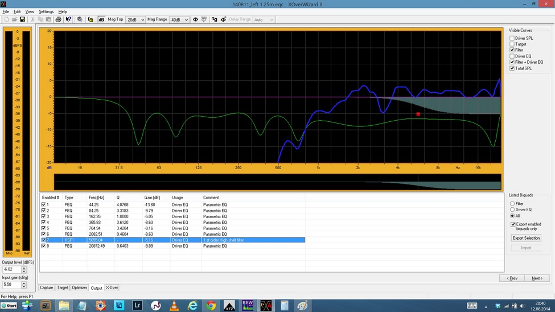555x312 pixels.
Task: Click the context help arrow icon
Action: tap(68, 19)
